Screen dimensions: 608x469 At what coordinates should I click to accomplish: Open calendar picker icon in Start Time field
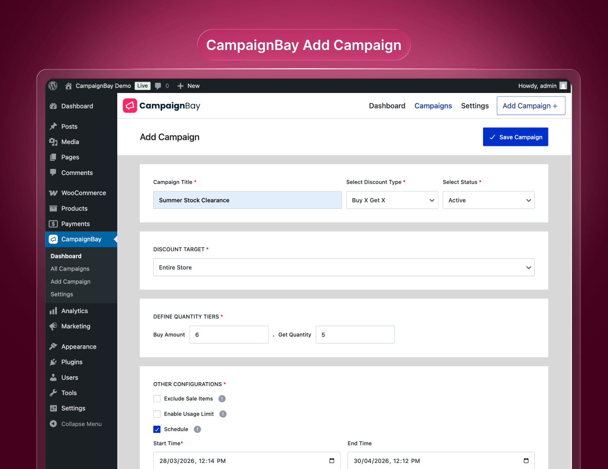coord(332,461)
